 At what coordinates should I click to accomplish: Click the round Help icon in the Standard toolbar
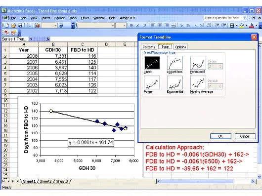[x=61, y=25]
